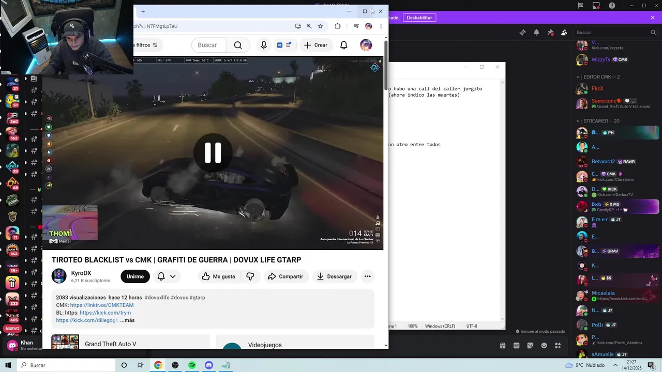
Task: Open Discord inbox icon in title bar
Action: (x=596, y=6)
